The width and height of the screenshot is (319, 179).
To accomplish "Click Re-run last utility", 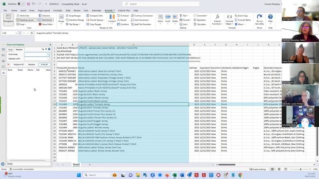I will (x=259, y=19).
